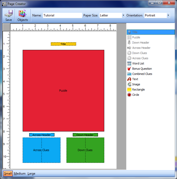Select the yellow Title box on page

[x=64, y=44]
